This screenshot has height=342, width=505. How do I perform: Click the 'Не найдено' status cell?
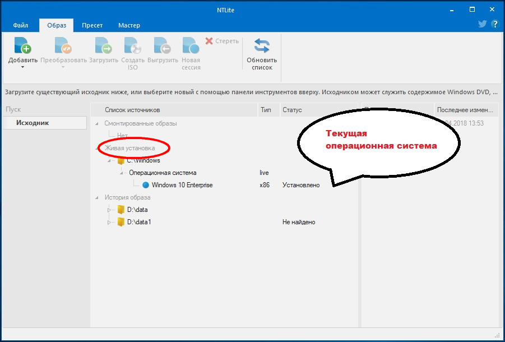[299, 222]
